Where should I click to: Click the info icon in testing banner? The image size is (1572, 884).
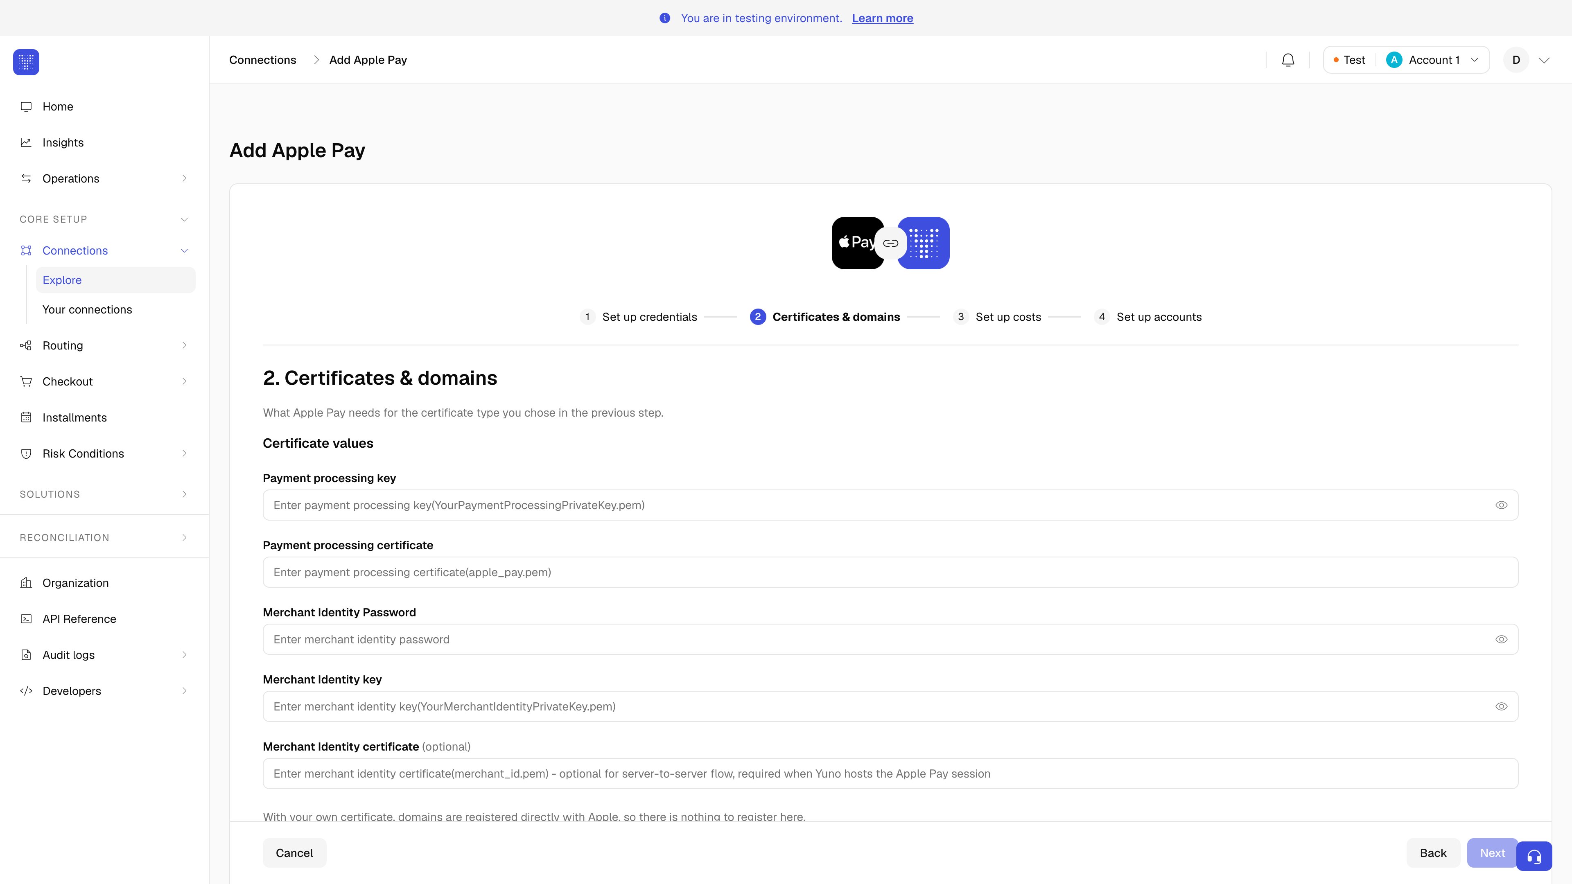coord(665,18)
